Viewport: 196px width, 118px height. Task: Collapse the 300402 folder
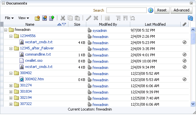(11, 73)
